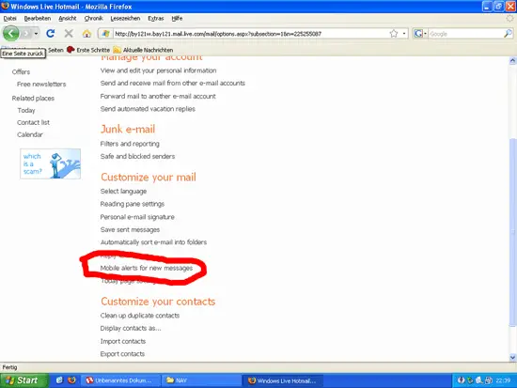This screenshot has width=517, height=388.
Task: Open Save sent messages
Action: click(130, 229)
